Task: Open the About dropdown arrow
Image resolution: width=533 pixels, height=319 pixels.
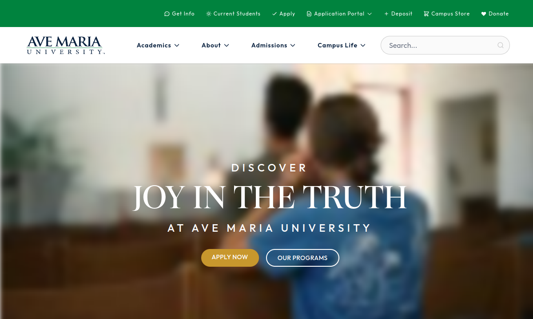Action: (227, 45)
